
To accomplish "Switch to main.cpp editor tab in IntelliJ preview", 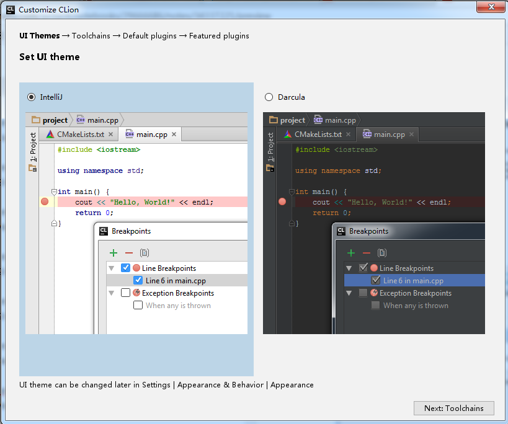I will (149, 135).
